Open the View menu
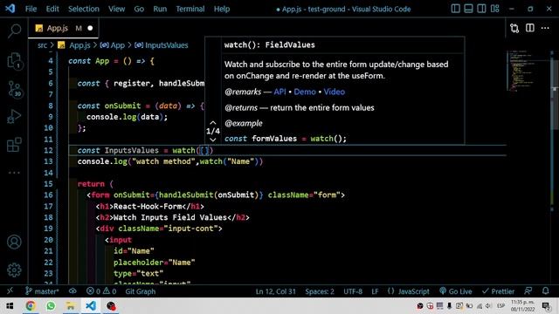559x314 pixels. point(116,9)
